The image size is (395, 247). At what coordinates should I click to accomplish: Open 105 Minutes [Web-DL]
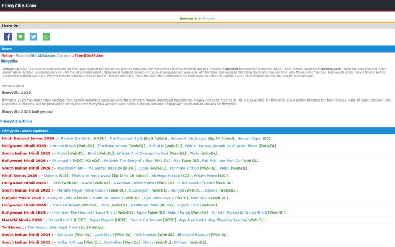pyautogui.click(x=154, y=235)
